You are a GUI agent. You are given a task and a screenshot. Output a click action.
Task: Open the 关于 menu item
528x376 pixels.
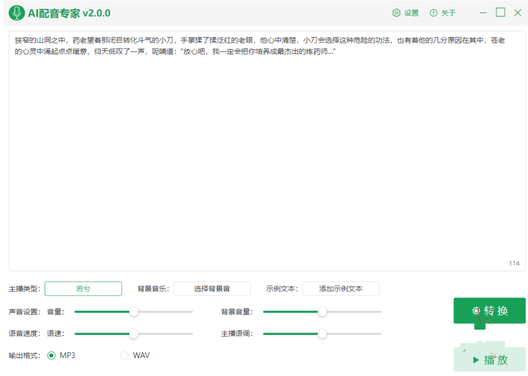[x=448, y=13]
